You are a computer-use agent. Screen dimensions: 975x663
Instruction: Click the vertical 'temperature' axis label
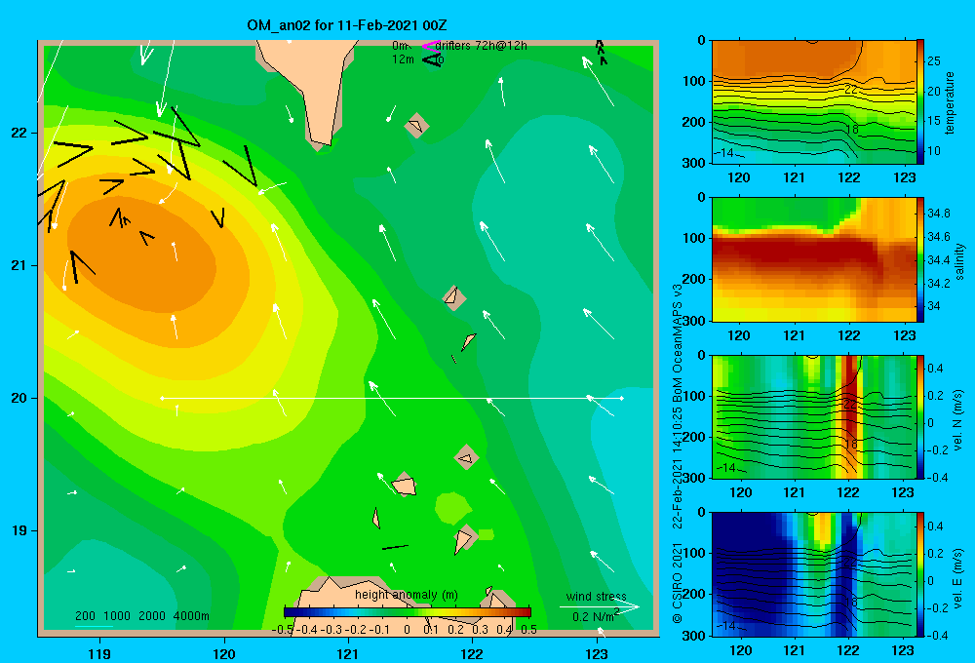[950, 102]
